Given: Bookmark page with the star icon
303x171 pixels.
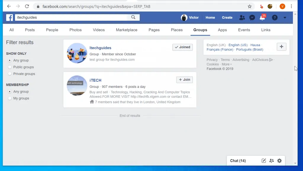Looking at the screenshot, I should (250, 7).
